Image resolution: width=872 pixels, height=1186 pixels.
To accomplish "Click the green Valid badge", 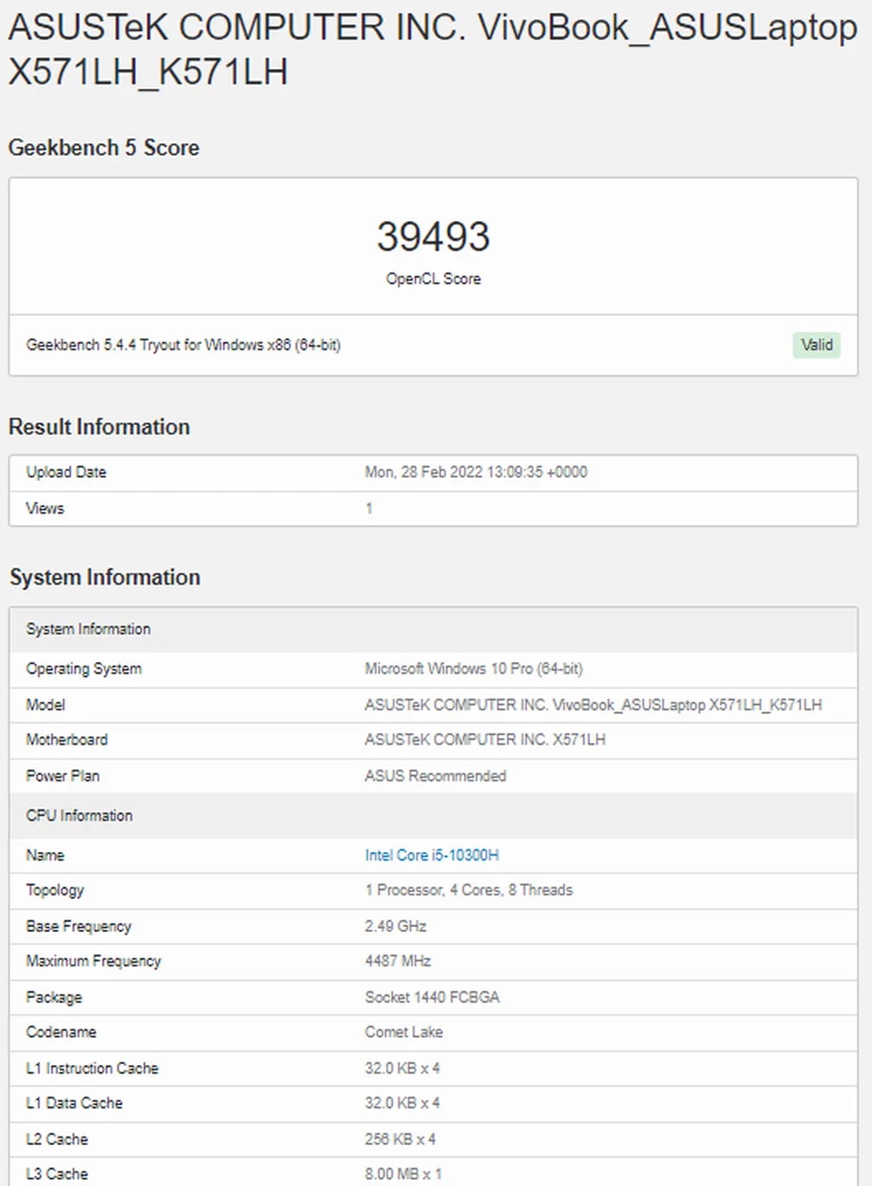I will point(817,345).
